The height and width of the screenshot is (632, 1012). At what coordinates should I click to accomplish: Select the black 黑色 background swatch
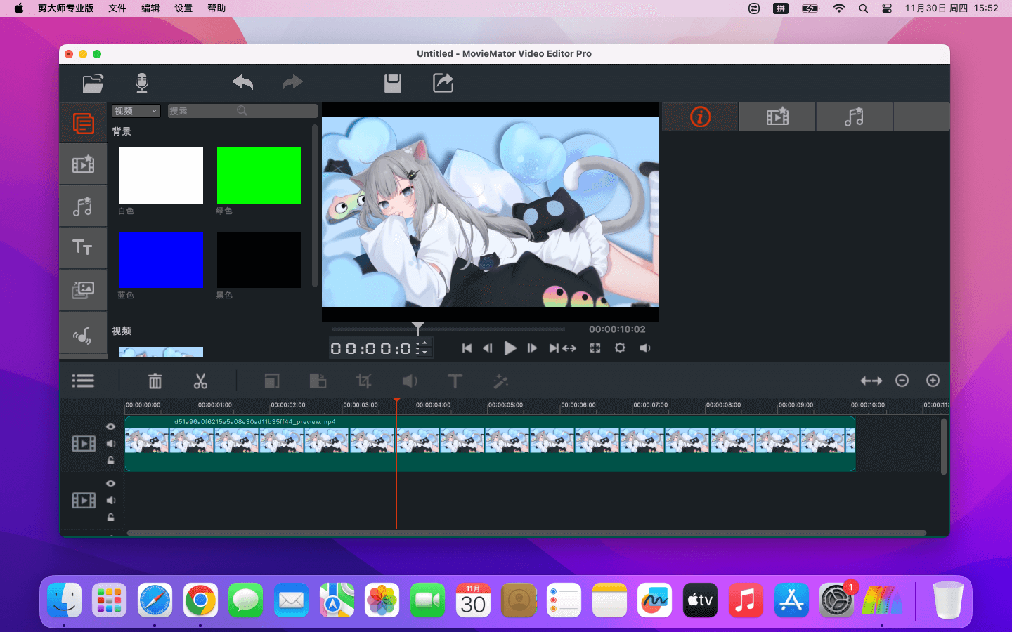(x=259, y=260)
